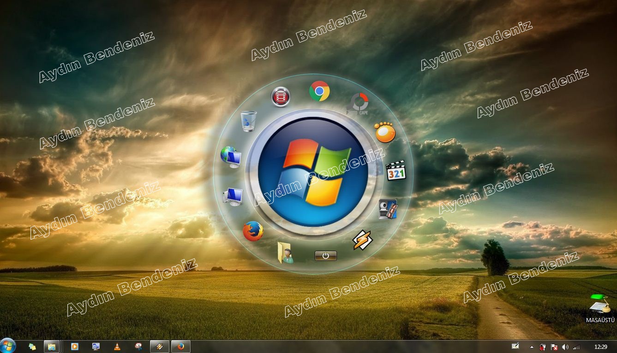Image resolution: width=617 pixels, height=353 pixels.
Task: Launch the red film reel video app
Action: coord(281,97)
